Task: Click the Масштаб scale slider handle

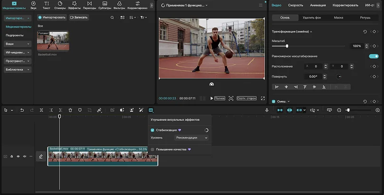Action: coord(287,46)
